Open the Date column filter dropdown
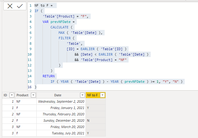Screen dimensions: 198x138 click(x=82, y=95)
